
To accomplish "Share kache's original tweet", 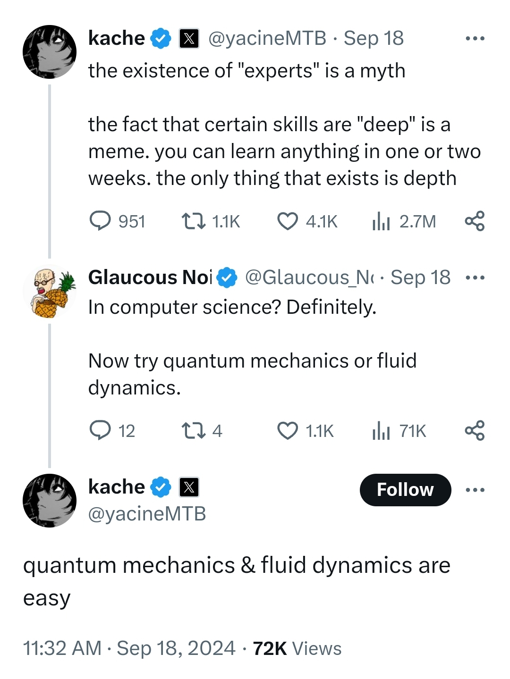I will (475, 221).
